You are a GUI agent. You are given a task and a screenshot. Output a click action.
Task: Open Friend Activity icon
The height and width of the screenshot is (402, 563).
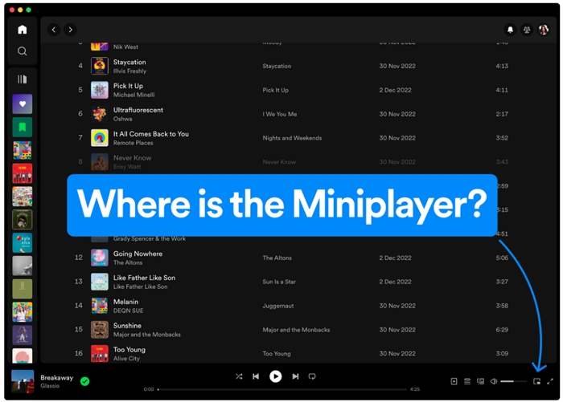[527, 30]
